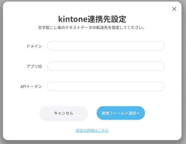Click the ドメイン input field
Screen dimensions: 186x144
(x=106, y=46)
